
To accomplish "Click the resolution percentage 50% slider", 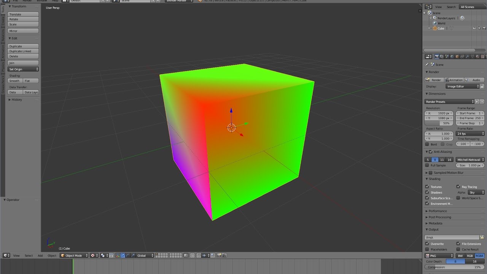I will (439, 123).
